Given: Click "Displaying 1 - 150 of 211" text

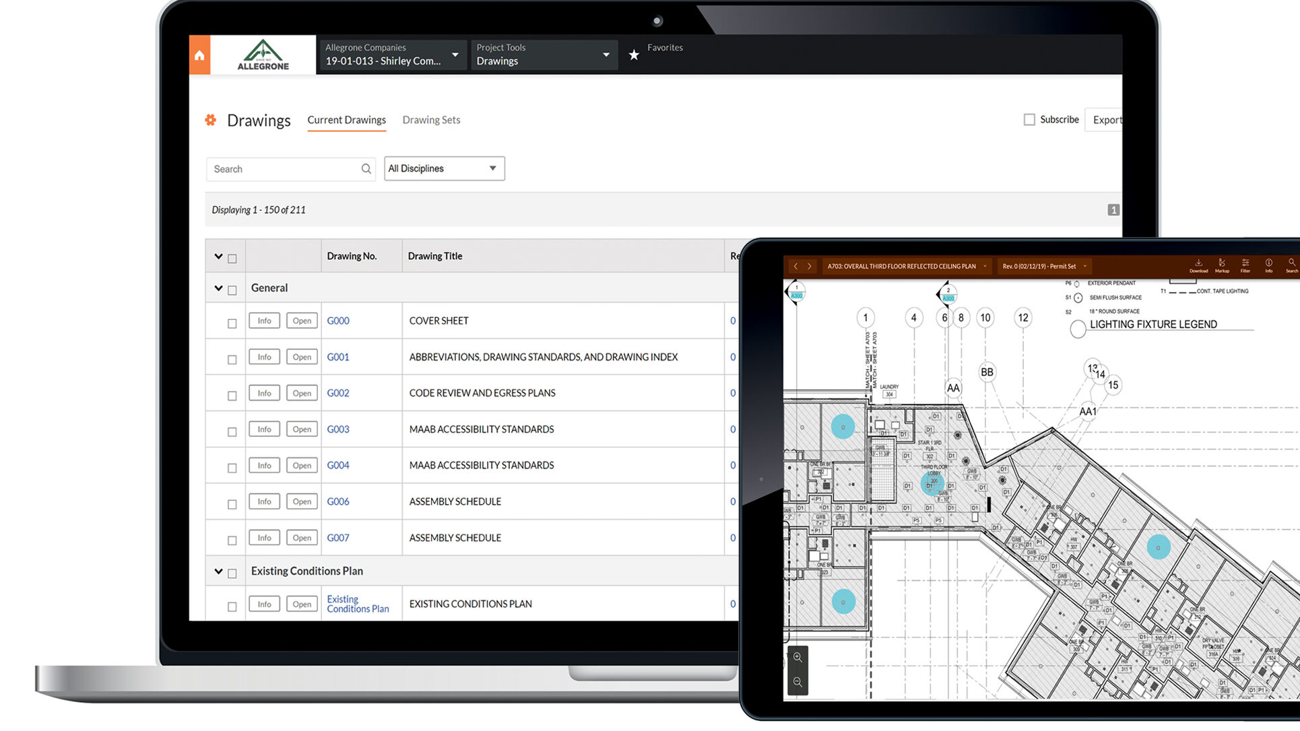Looking at the screenshot, I should click(259, 210).
